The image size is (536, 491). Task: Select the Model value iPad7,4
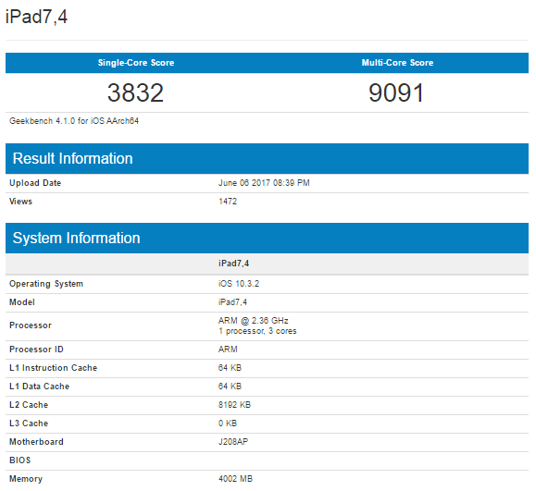tap(232, 302)
